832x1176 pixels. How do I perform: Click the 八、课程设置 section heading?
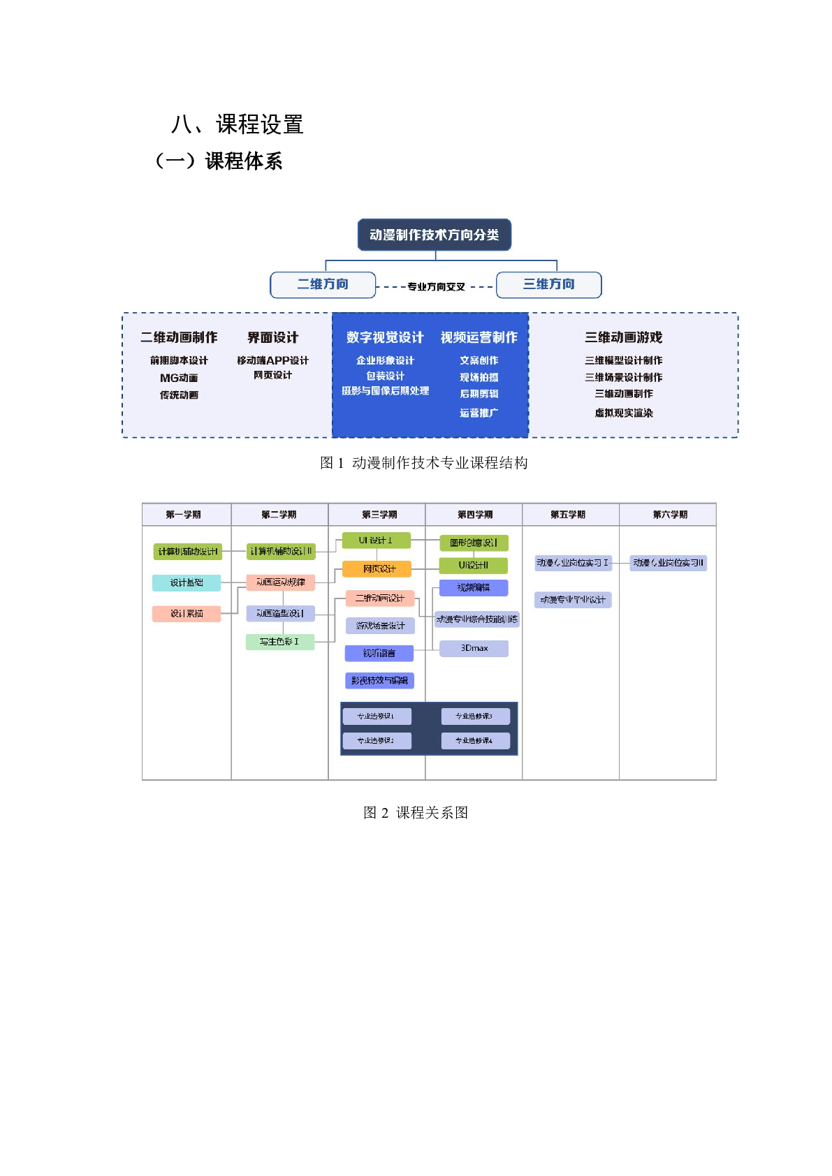click(x=238, y=124)
